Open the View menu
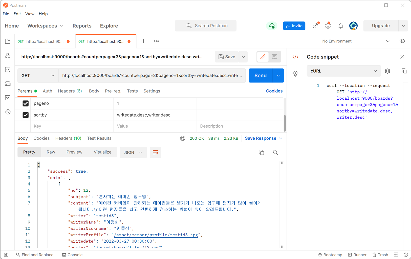This screenshot has height=259, width=411. (x=30, y=14)
